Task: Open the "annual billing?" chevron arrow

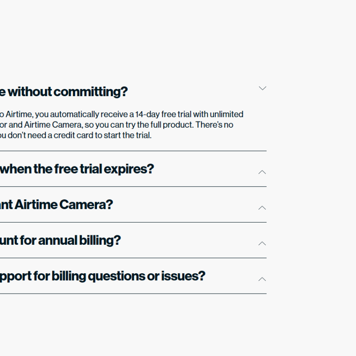Action: coord(263,243)
